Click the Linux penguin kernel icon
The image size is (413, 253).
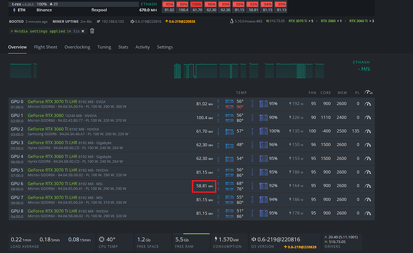[x=232, y=21]
